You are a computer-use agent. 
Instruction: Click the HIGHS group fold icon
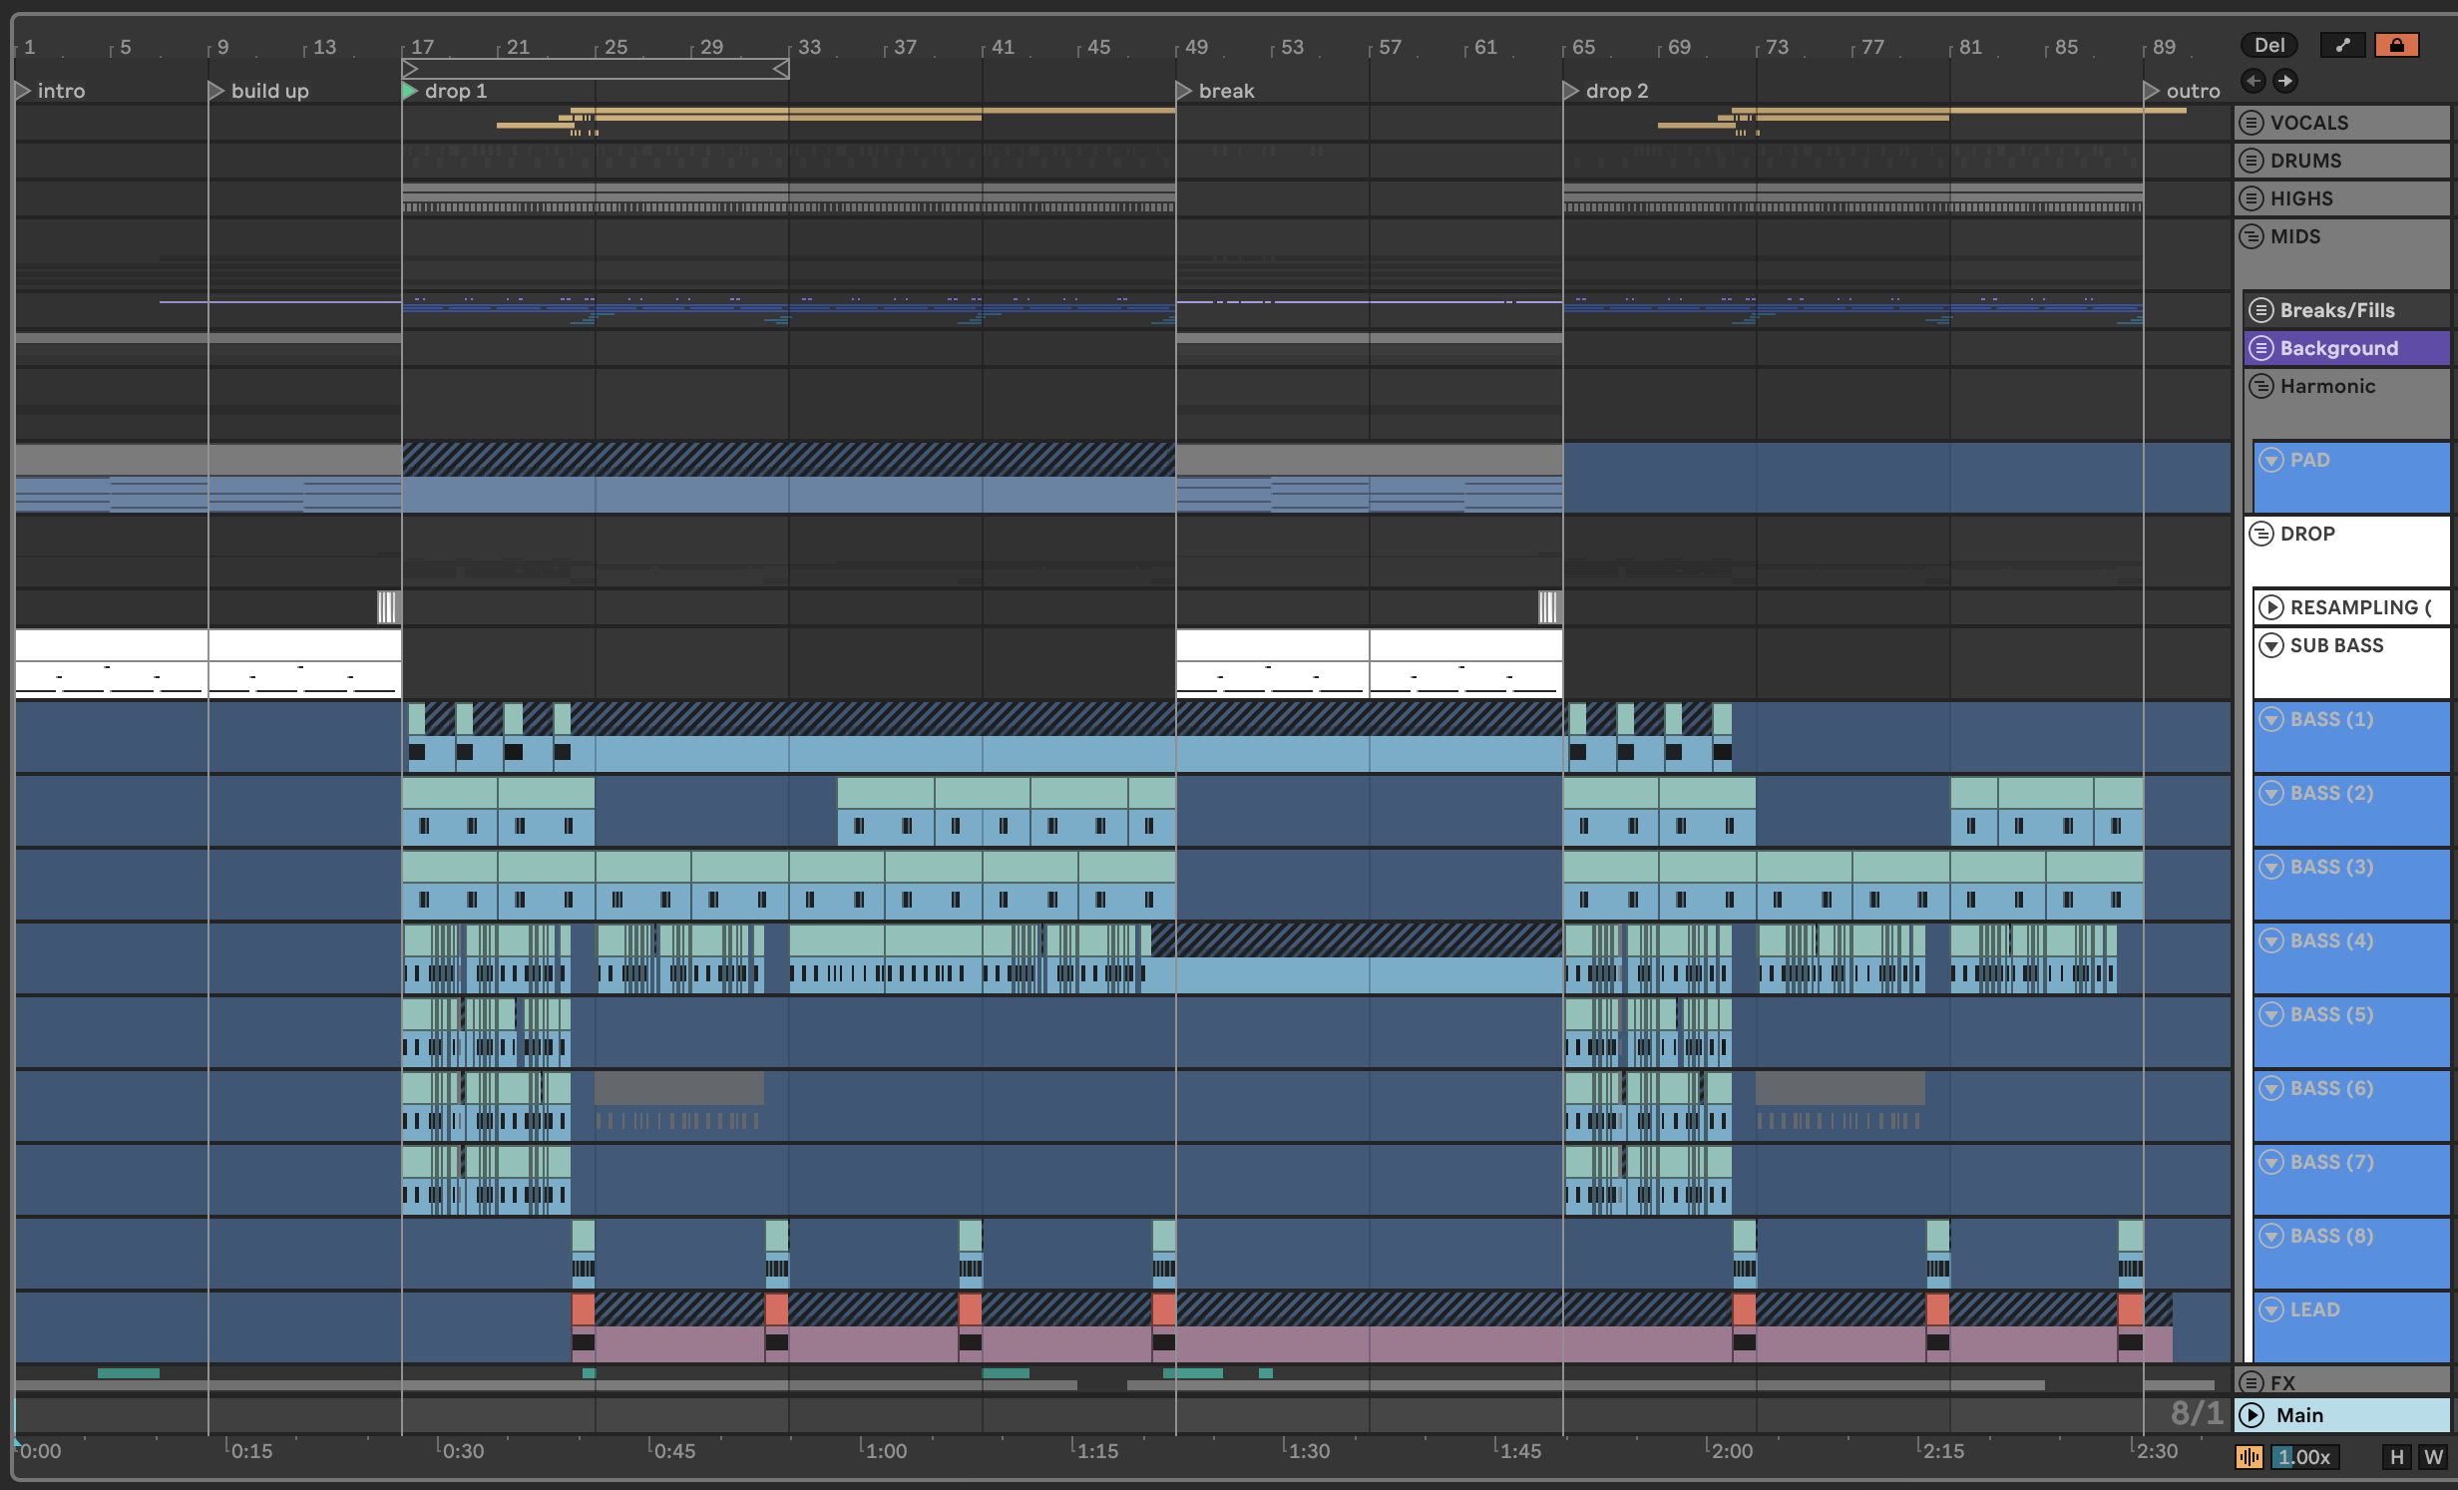coord(2252,198)
